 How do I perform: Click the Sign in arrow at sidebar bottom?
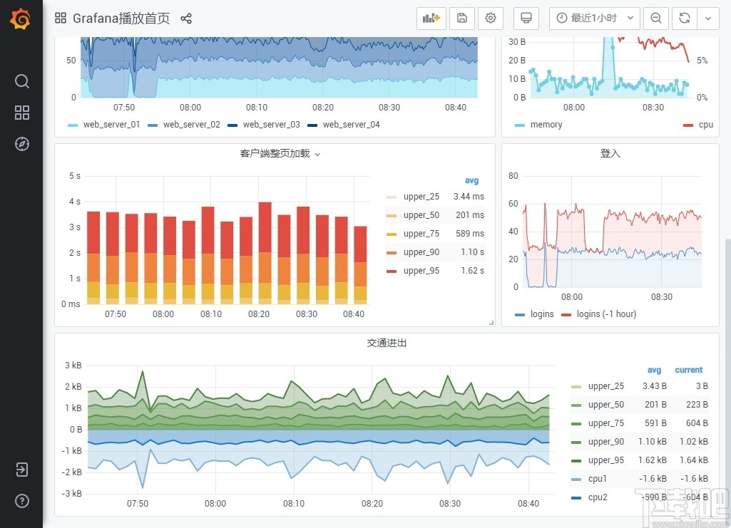[x=21, y=470]
